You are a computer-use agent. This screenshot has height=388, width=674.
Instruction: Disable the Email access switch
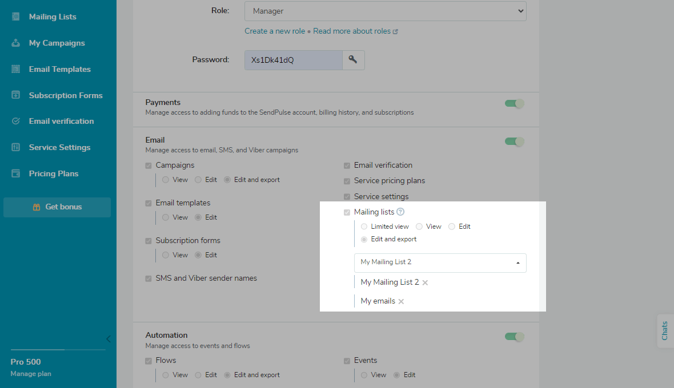514,142
